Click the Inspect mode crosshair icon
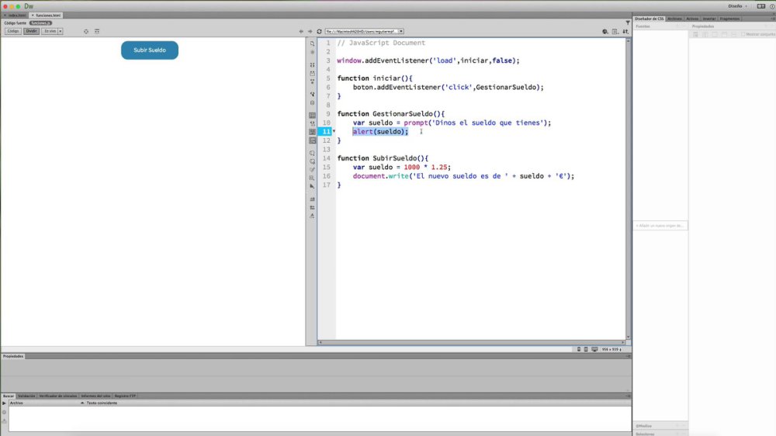The width and height of the screenshot is (776, 436). (x=86, y=31)
